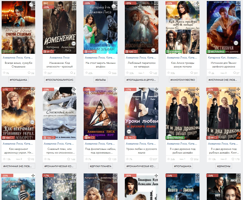
Task: Click the eye views icon under 'Всегда ваша, суккуба Стешенька'
Action: pos(4,73)
